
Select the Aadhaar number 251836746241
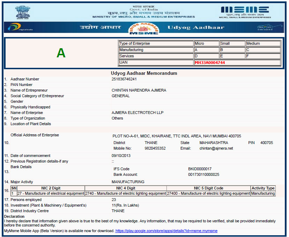click(124, 79)
